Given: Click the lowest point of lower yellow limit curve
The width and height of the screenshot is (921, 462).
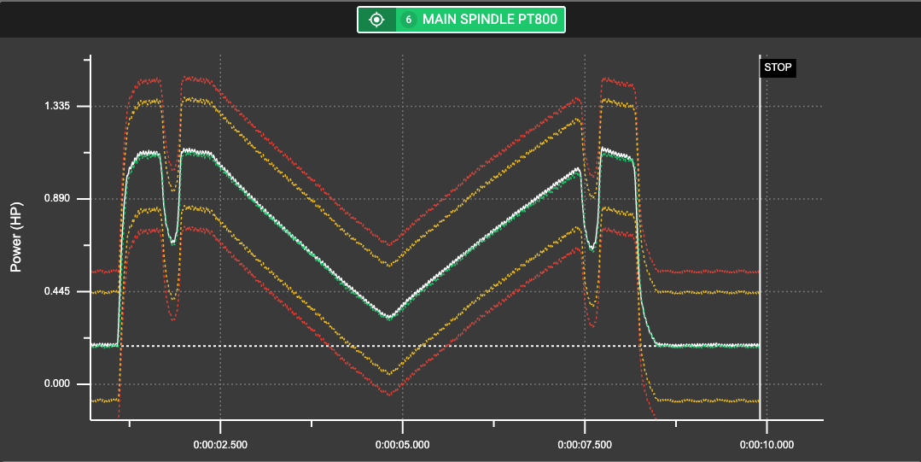Looking at the screenshot, I should [388, 373].
